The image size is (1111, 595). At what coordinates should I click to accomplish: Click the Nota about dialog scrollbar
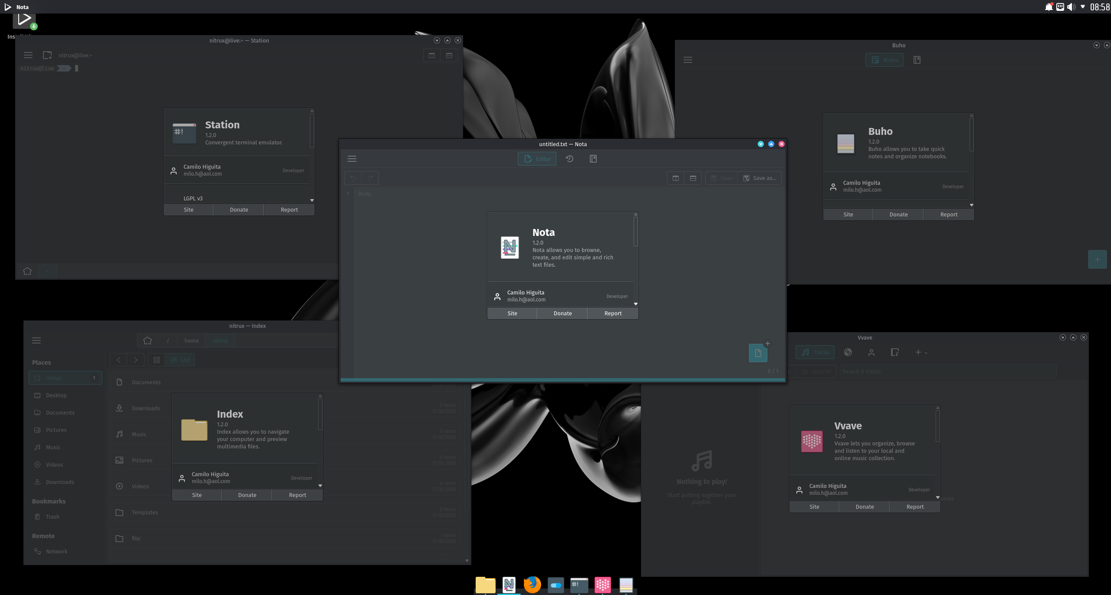tap(635, 232)
